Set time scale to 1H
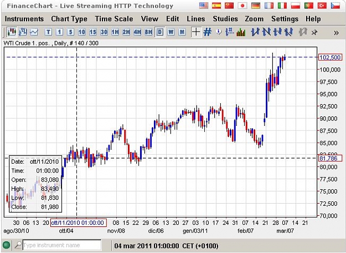The width and height of the screenshot is (346, 253). [x=115, y=32]
